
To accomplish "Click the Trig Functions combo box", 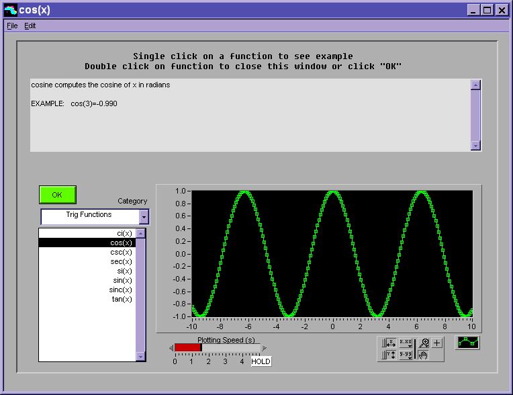I will (x=89, y=216).
